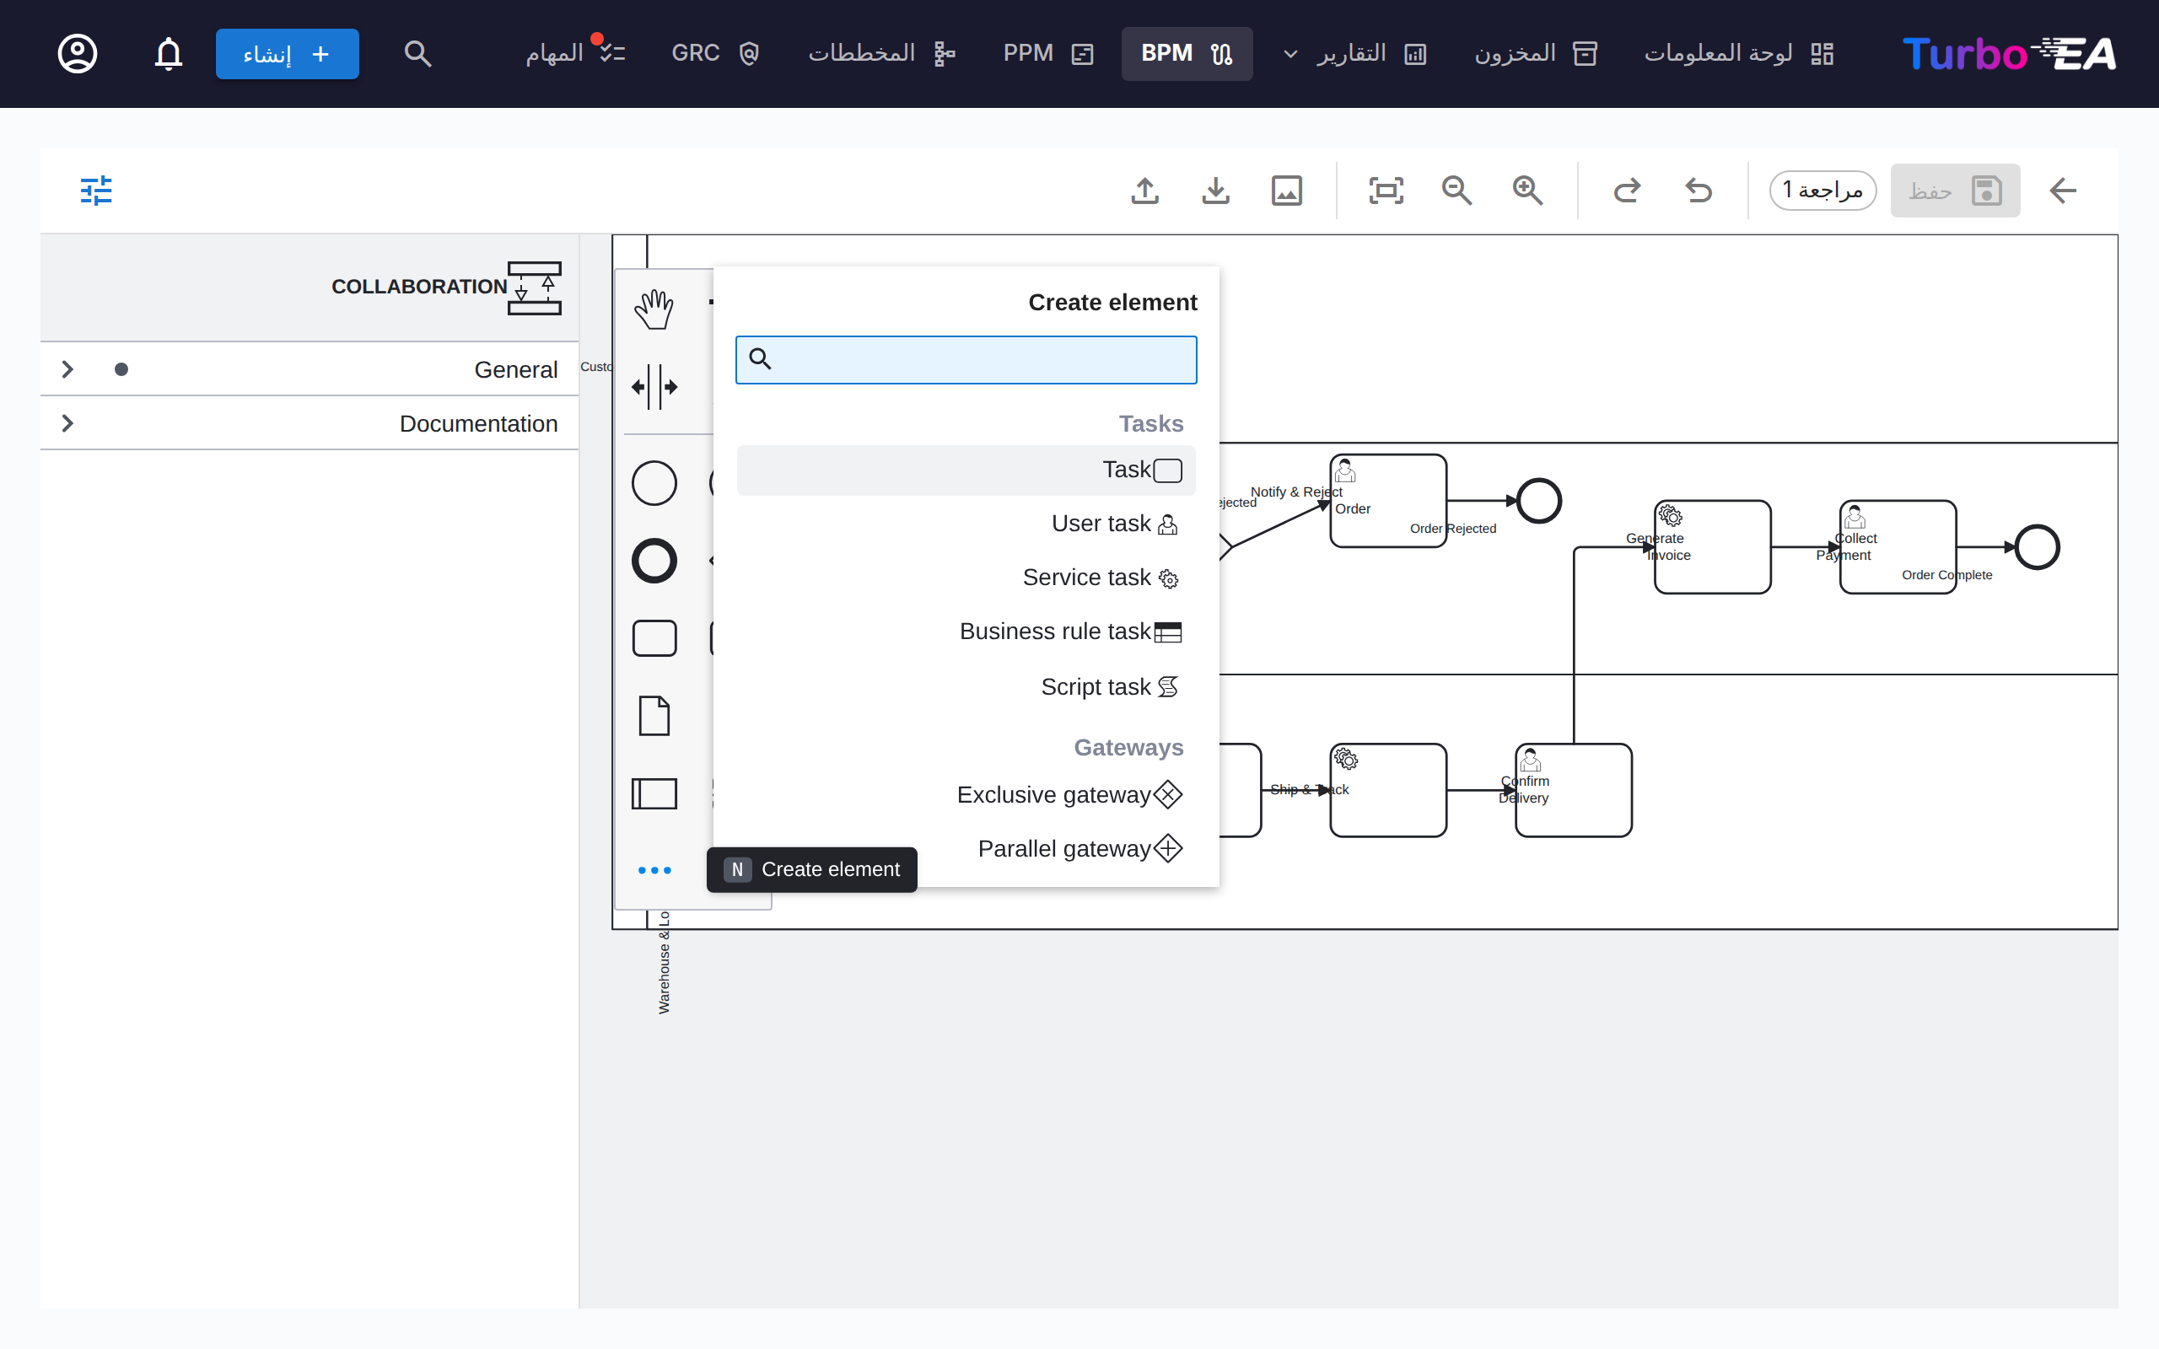Click the undo arrow in the toolbar

1699,190
